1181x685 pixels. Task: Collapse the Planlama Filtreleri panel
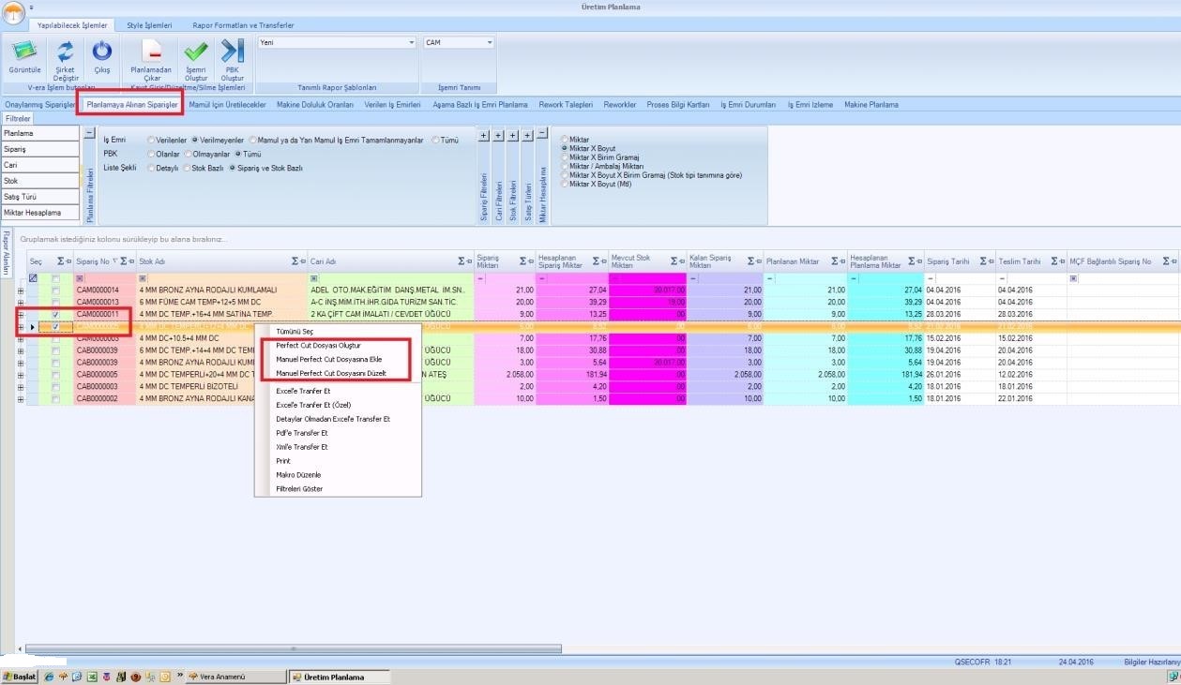click(x=89, y=134)
